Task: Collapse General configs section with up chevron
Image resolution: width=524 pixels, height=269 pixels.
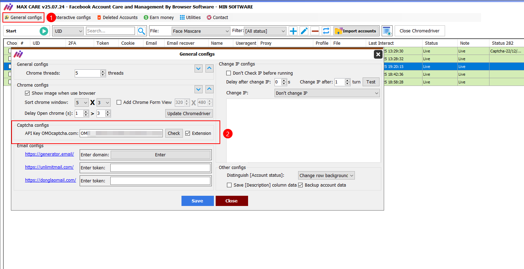Action: tap(209, 69)
